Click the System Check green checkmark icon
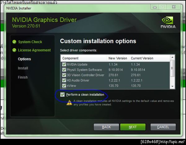This screenshot has width=186, height=145. point(14,42)
